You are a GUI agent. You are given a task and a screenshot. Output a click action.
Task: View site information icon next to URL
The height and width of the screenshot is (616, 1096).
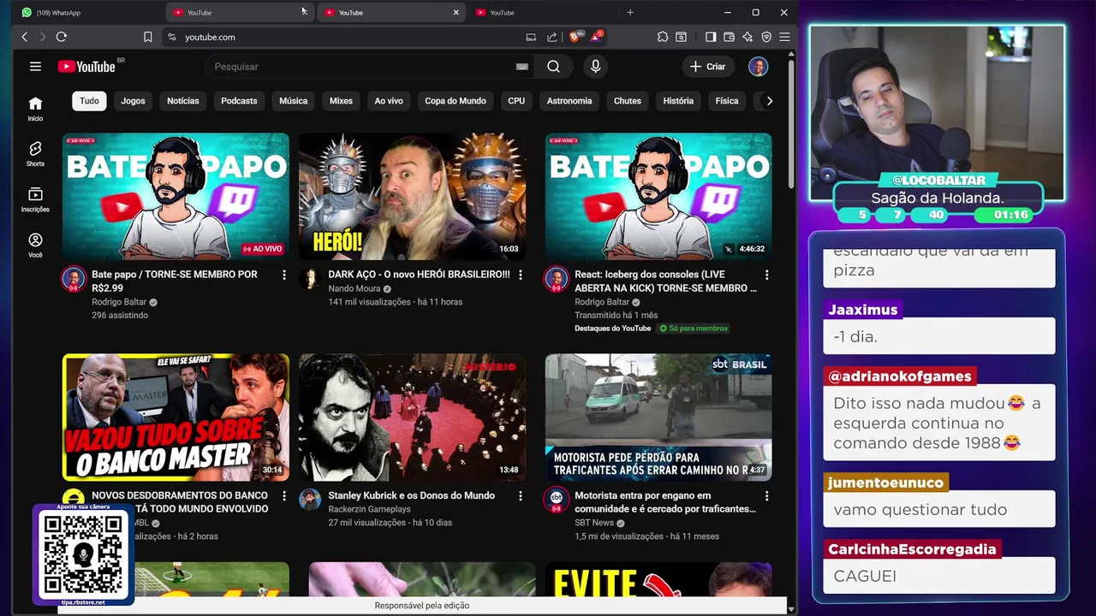click(171, 37)
